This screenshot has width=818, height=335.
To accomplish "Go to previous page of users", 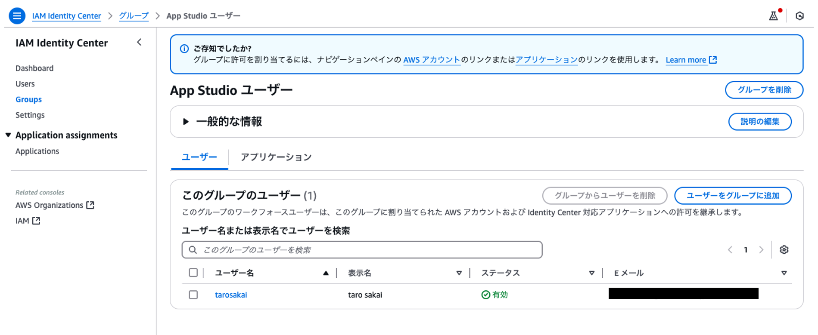I will 730,250.
